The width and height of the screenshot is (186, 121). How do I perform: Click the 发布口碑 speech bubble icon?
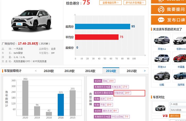[161, 20]
